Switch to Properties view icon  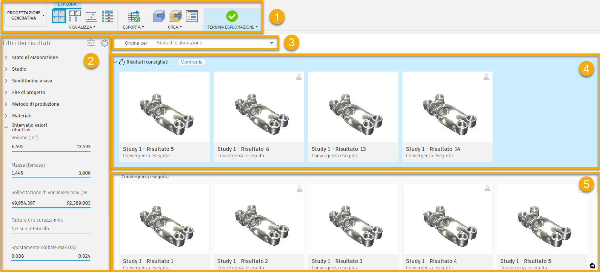click(75, 16)
